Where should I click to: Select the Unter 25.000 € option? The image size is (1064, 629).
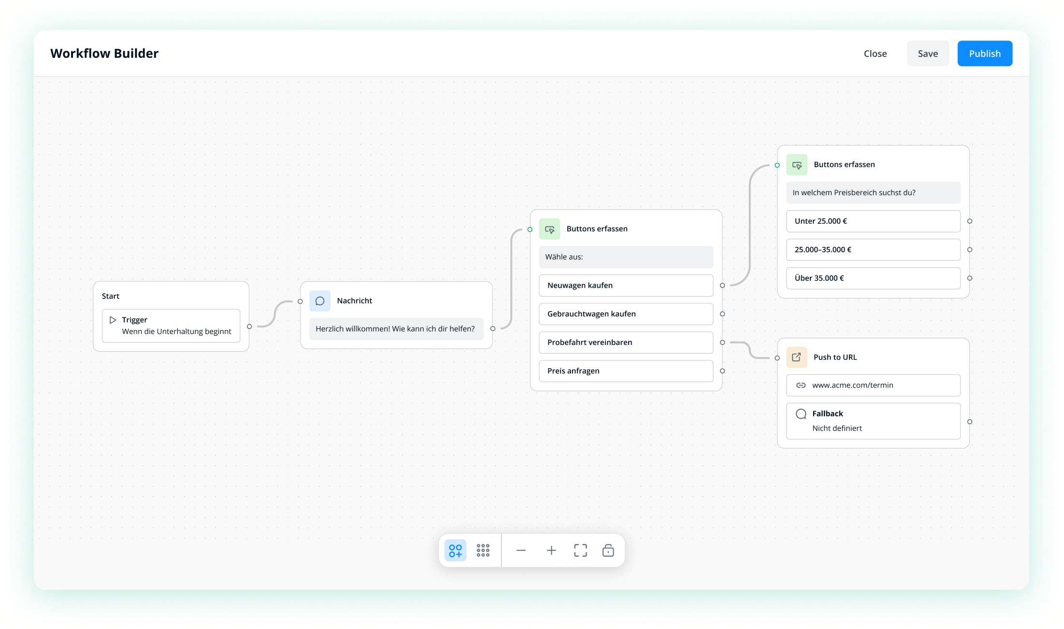point(873,221)
